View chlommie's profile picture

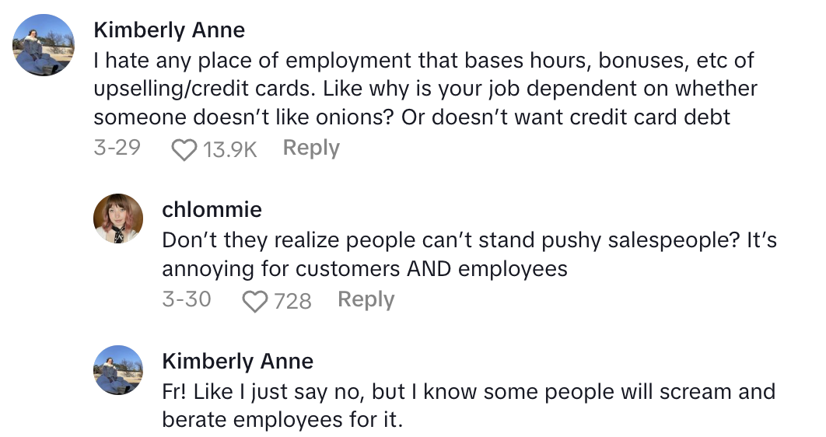coord(118,218)
